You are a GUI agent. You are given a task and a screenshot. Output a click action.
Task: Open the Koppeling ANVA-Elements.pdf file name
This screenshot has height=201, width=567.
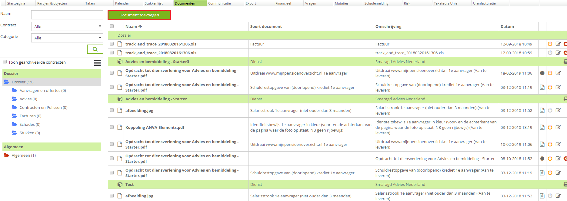(x=155, y=127)
